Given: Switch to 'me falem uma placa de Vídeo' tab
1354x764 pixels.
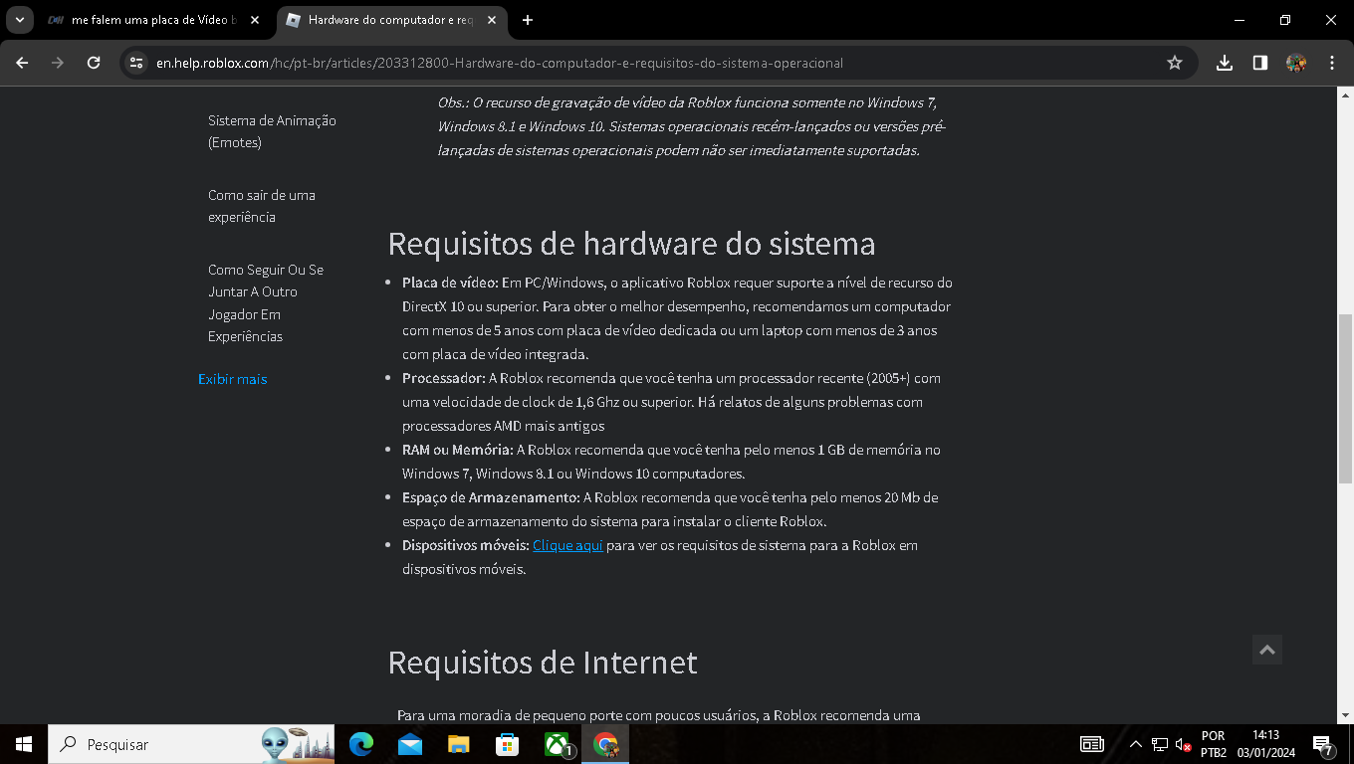Looking at the screenshot, I should click(154, 20).
